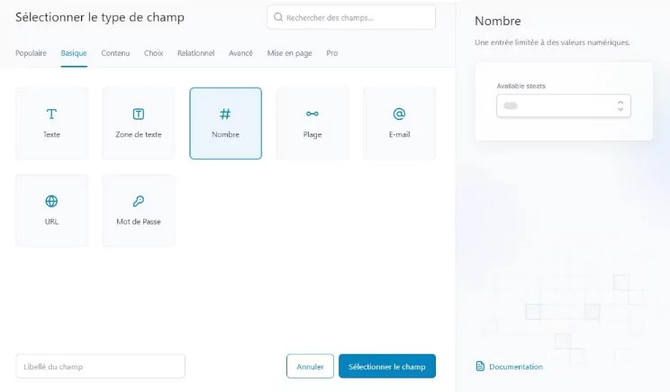Open the Avancé tab

pos(240,53)
